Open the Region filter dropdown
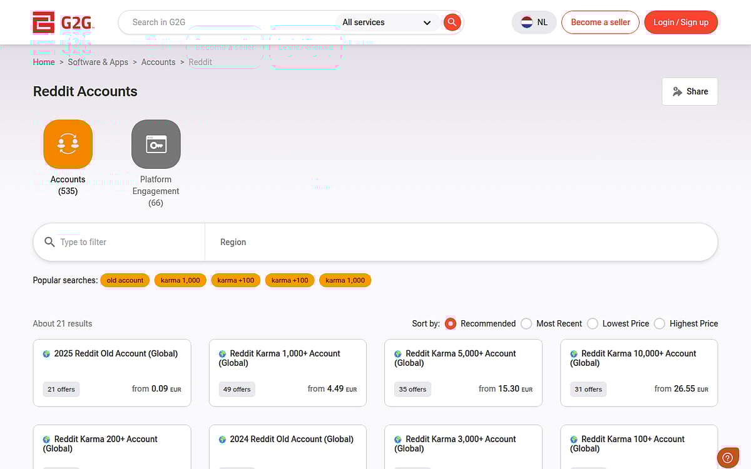Image resolution: width=751 pixels, height=469 pixels. [461, 242]
